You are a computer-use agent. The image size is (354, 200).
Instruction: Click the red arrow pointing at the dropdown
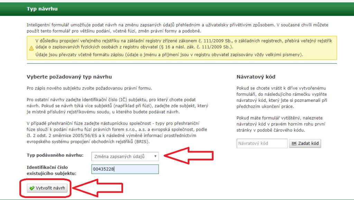pyautogui.click(x=186, y=156)
